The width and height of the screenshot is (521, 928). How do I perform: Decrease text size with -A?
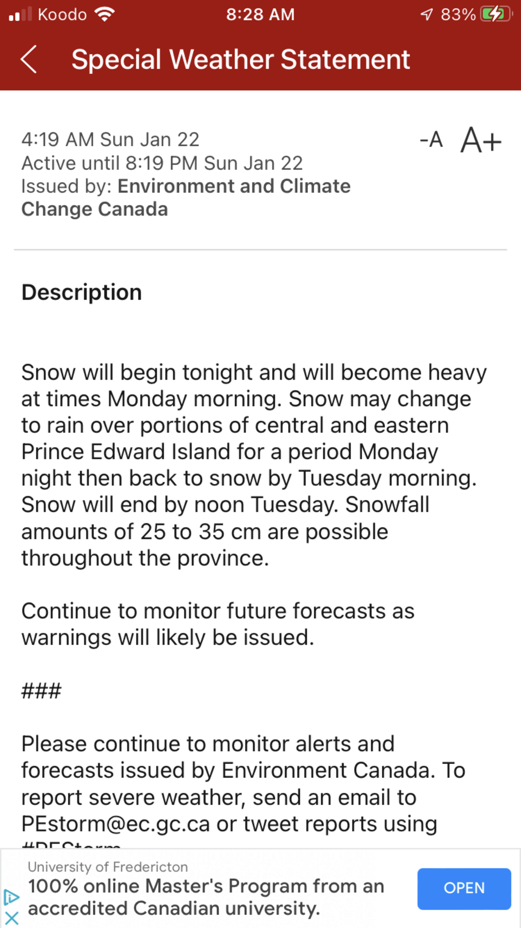pos(431,140)
